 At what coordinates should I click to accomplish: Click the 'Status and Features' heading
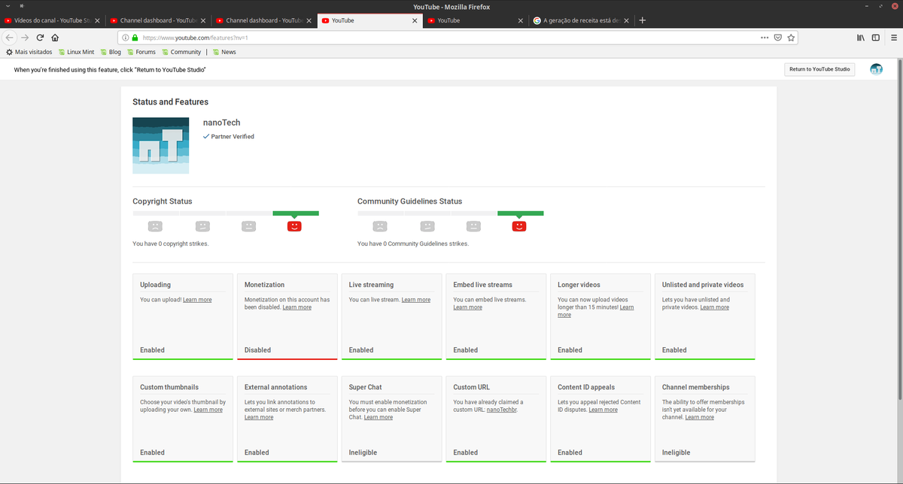coord(170,101)
